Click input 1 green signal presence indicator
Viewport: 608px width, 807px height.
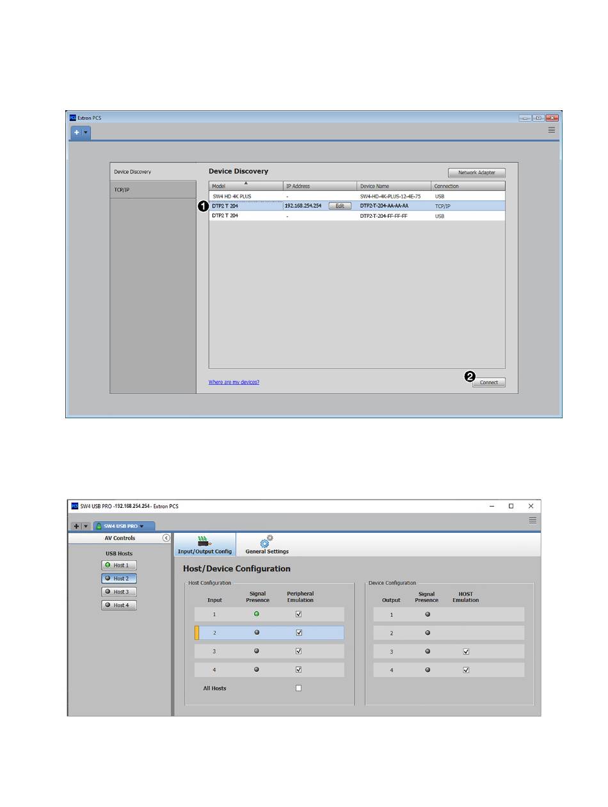click(257, 614)
